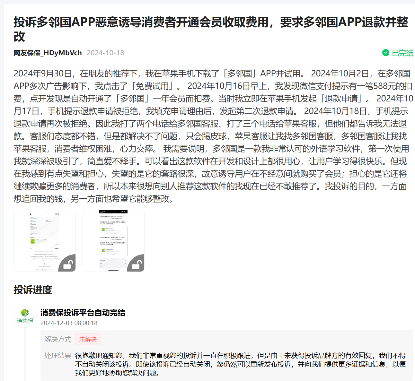The height and width of the screenshot is (381, 415).
Task: Click the 投诉进度 section heading
Action: click(33, 290)
